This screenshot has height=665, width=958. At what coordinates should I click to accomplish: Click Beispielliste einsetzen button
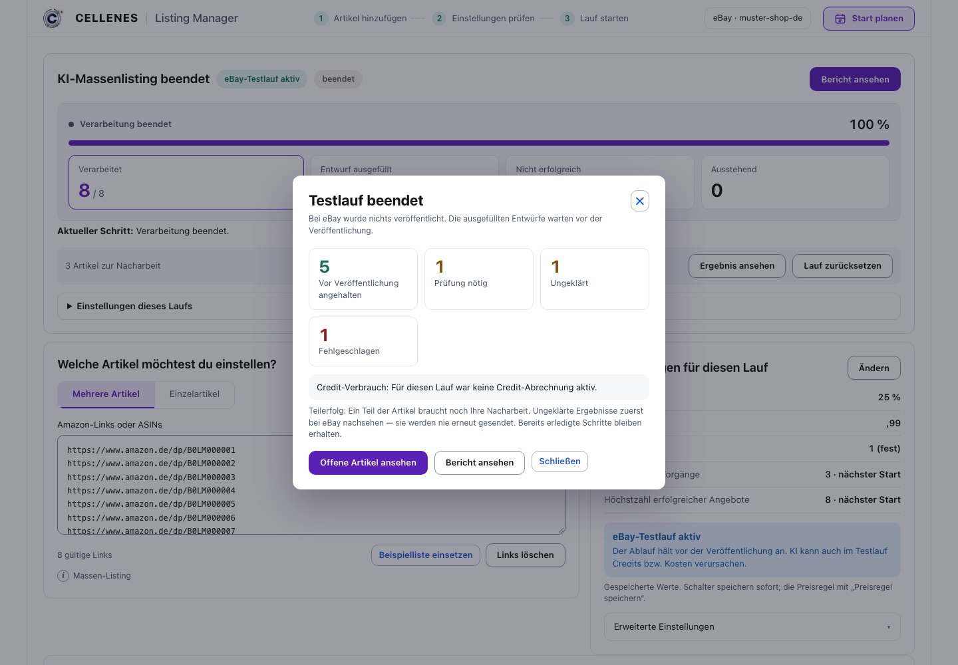[x=426, y=555]
